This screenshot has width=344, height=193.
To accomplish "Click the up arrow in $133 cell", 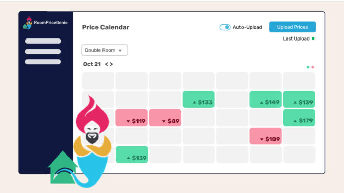I will click(194, 102).
